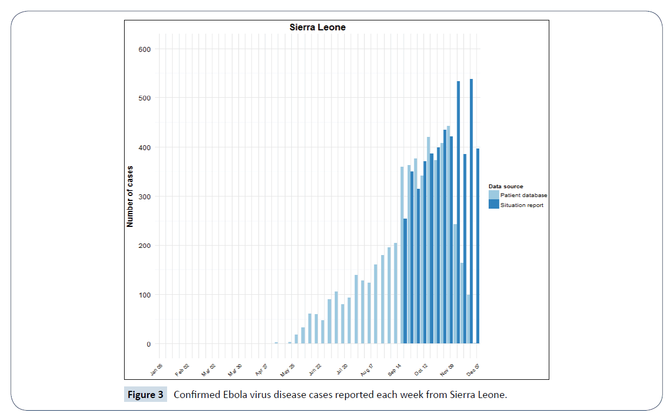Click the rightmost dark blue bar
This screenshot has width=669, height=419.
pyautogui.click(x=478, y=246)
